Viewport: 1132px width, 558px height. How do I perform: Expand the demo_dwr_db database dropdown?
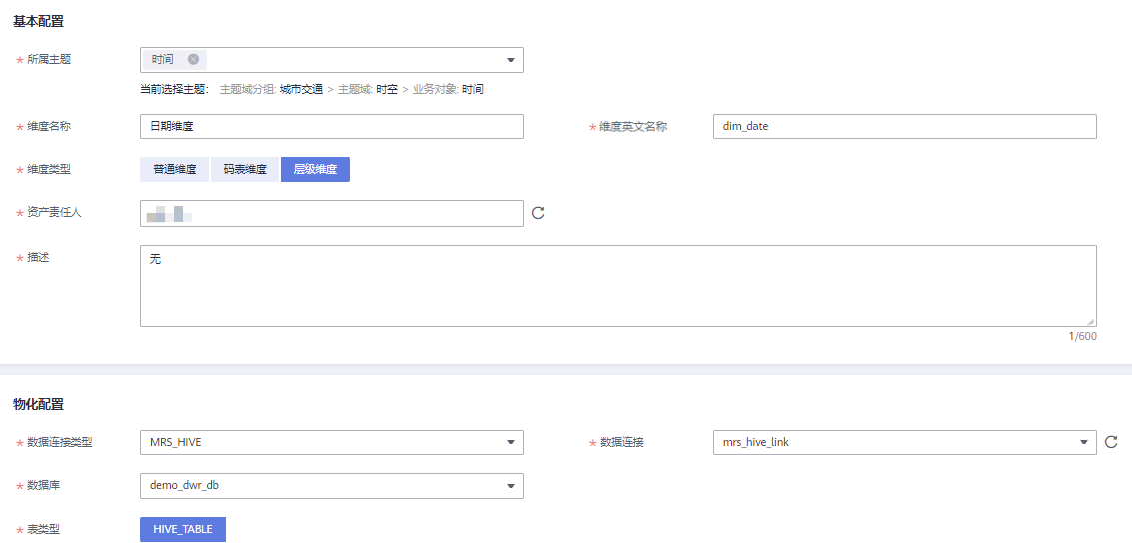pos(511,486)
